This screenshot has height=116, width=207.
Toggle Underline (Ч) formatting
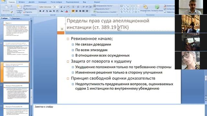tap(47, 11)
